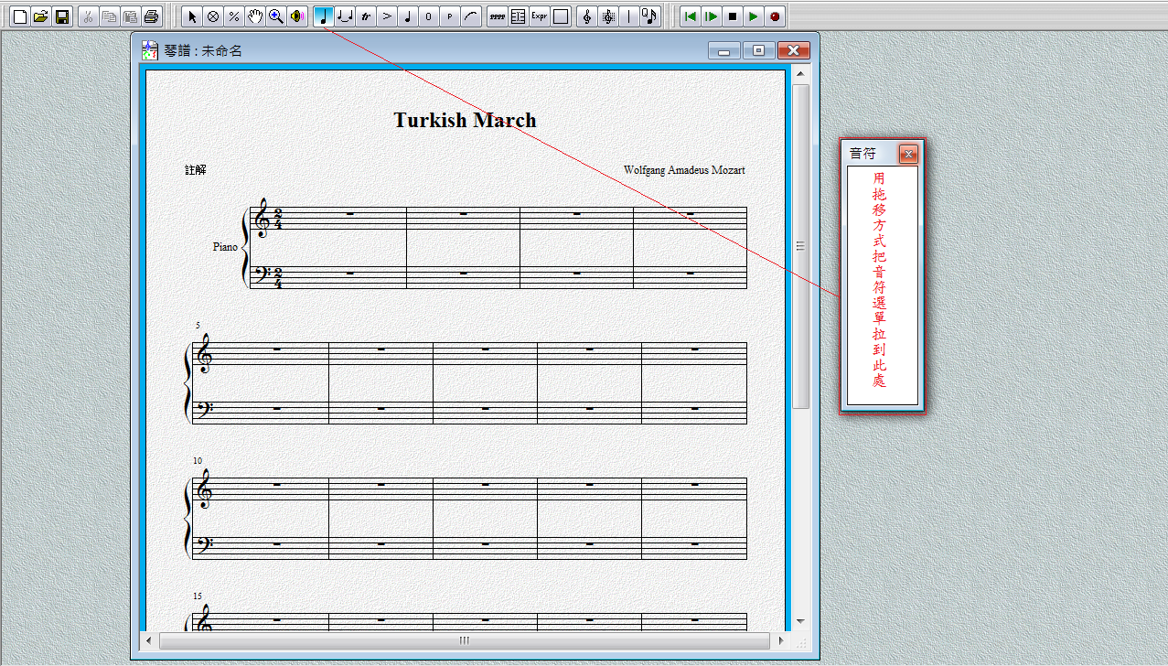Select the treble clef with dotted grid
Screen dimensions: 1168x666
(x=608, y=16)
